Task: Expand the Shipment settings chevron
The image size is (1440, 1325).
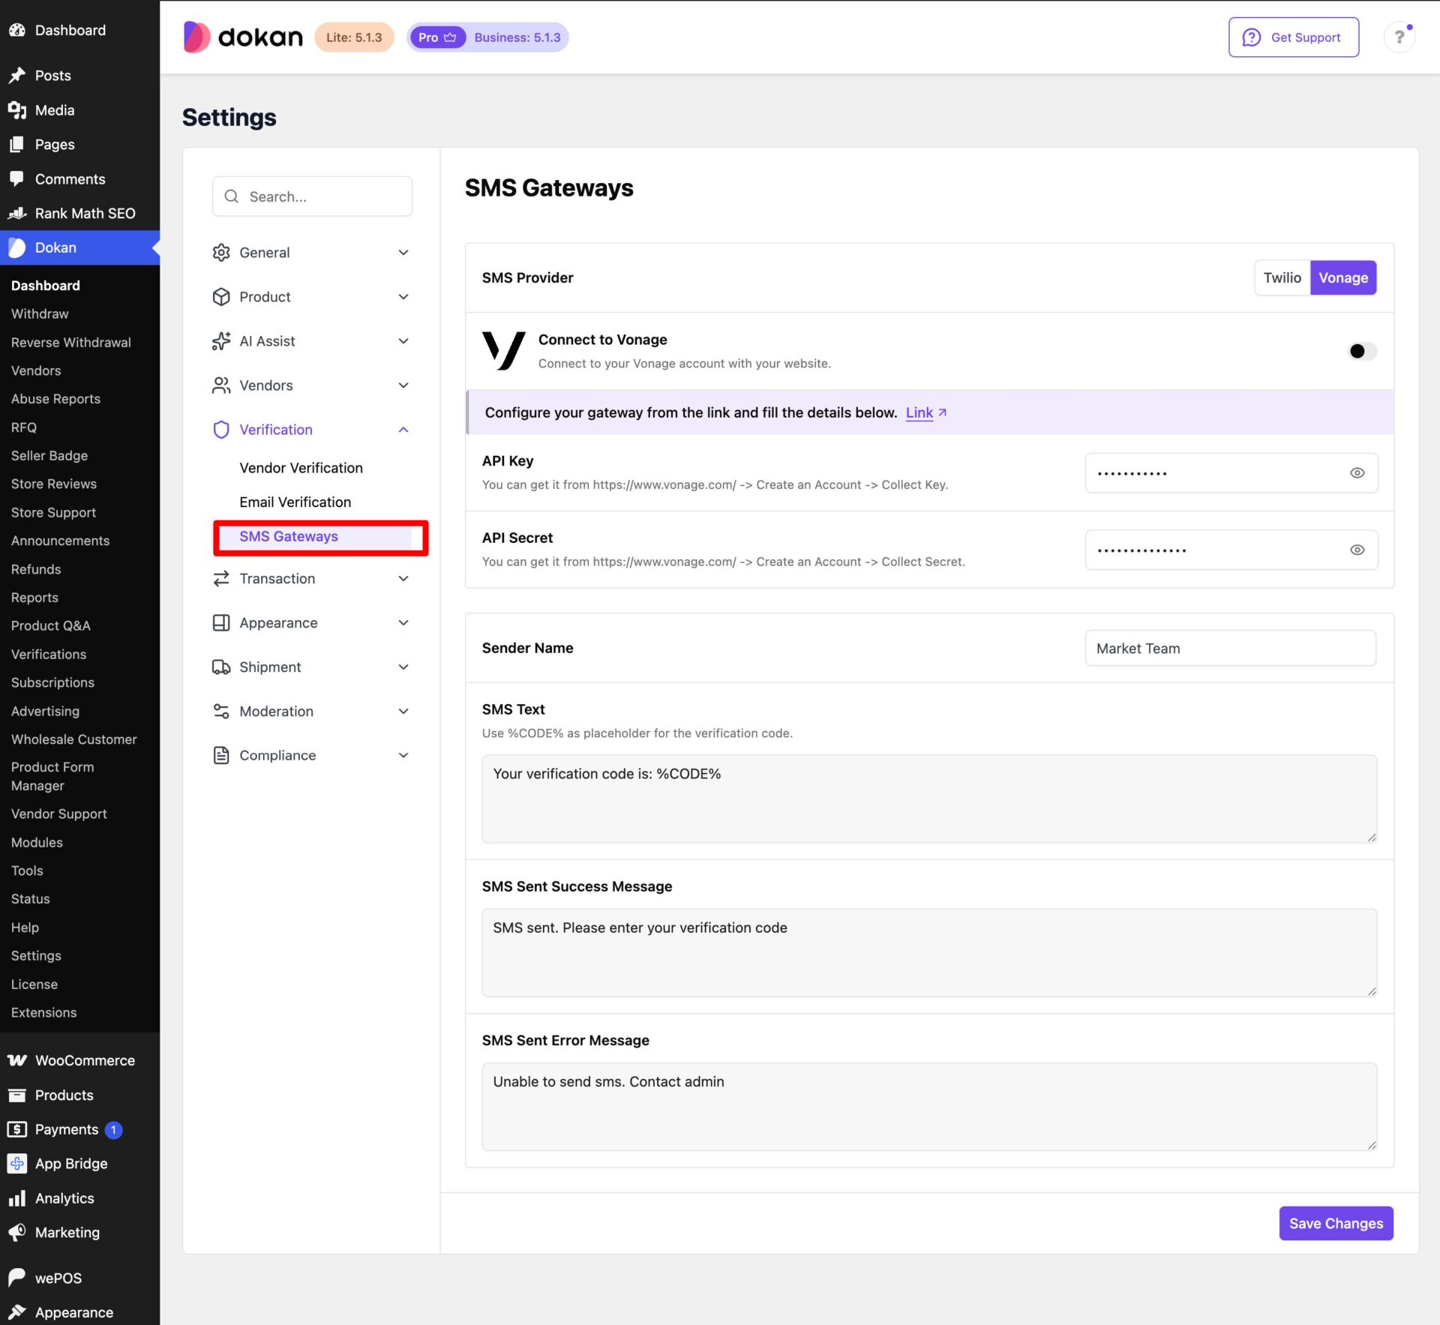Action: pyautogui.click(x=403, y=667)
